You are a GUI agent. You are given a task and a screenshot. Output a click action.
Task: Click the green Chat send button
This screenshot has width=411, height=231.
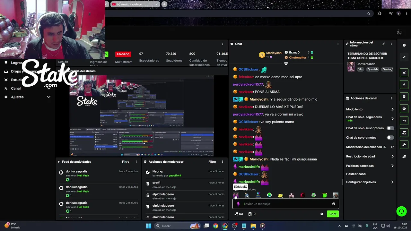pos(333,214)
